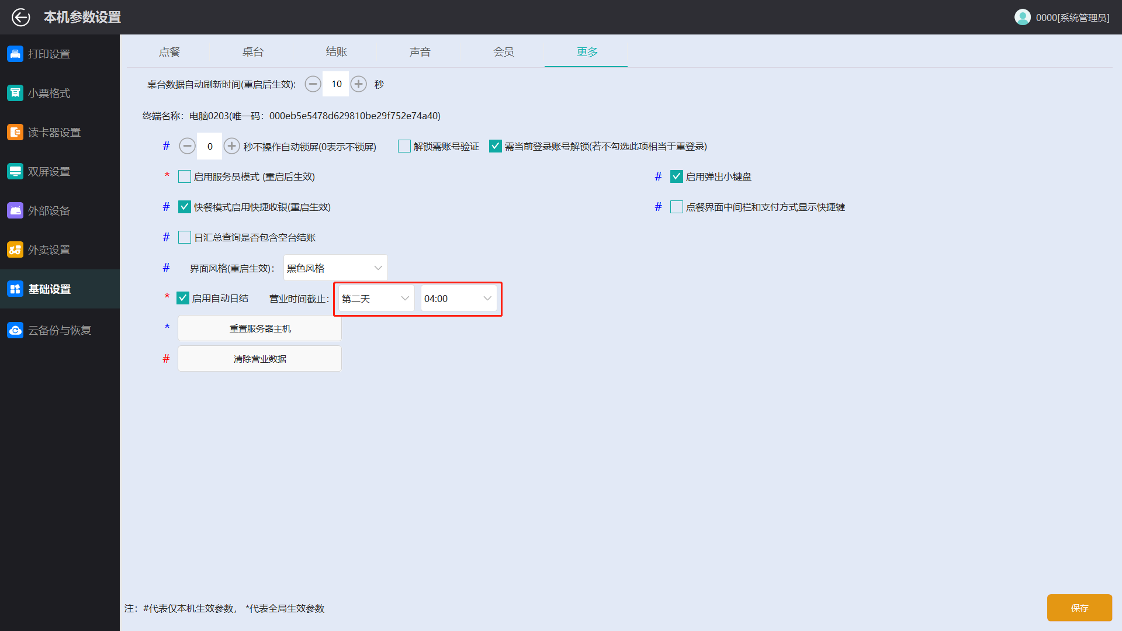The image size is (1122, 631).
Task: Click the 外部设备 device icon
Action: (x=15, y=210)
